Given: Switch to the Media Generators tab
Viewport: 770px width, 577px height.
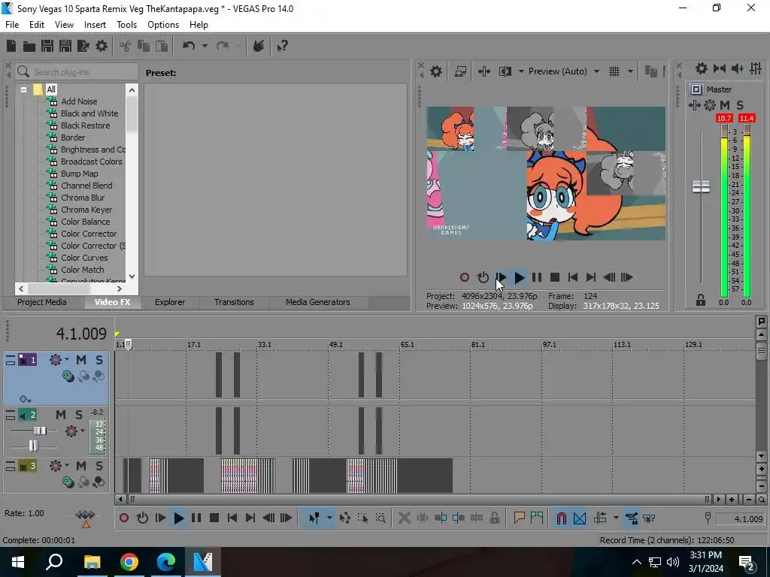Looking at the screenshot, I should (318, 302).
